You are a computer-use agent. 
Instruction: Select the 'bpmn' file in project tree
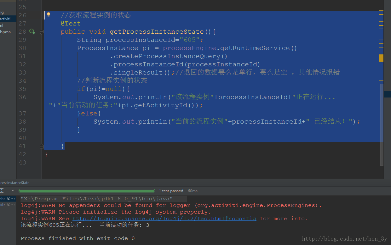click(6, 32)
